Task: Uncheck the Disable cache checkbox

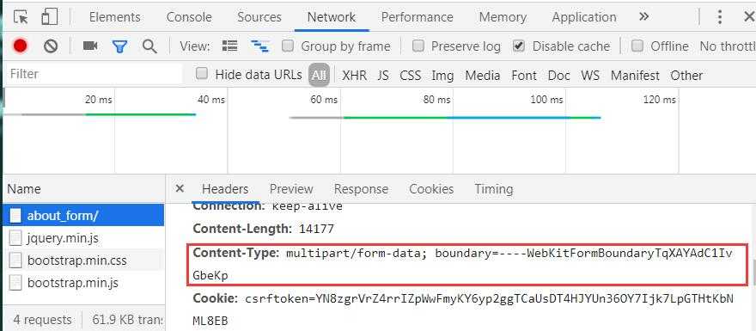Action: coord(519,46)
